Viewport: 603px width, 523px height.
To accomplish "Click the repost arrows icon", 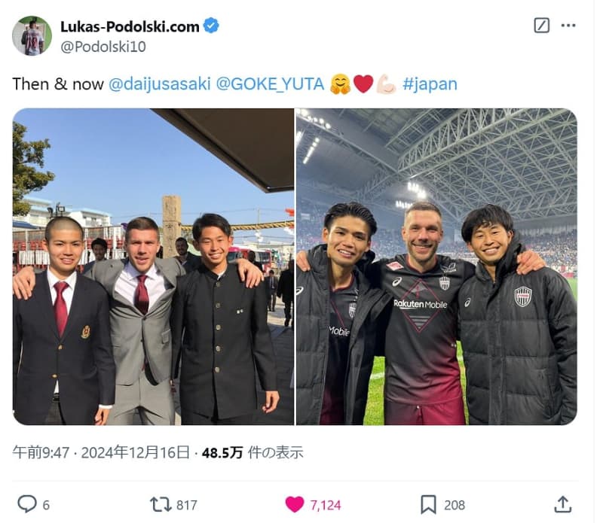I will [161, 505].
